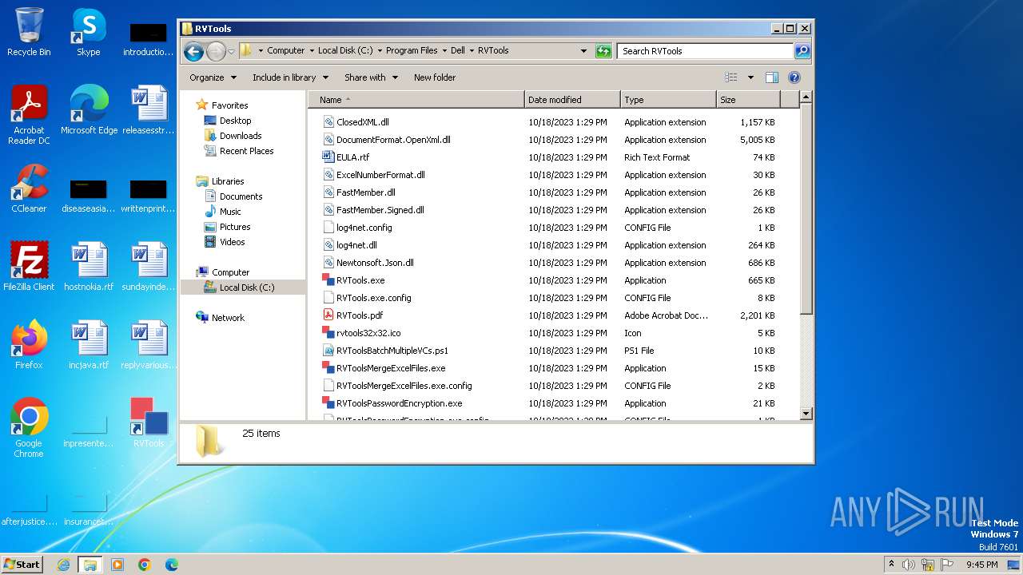Image resolution: width=1023 pixels, height=575 pixels.
Task: Select the Favorites heading in navigation pane
Action: coord(229,105)
